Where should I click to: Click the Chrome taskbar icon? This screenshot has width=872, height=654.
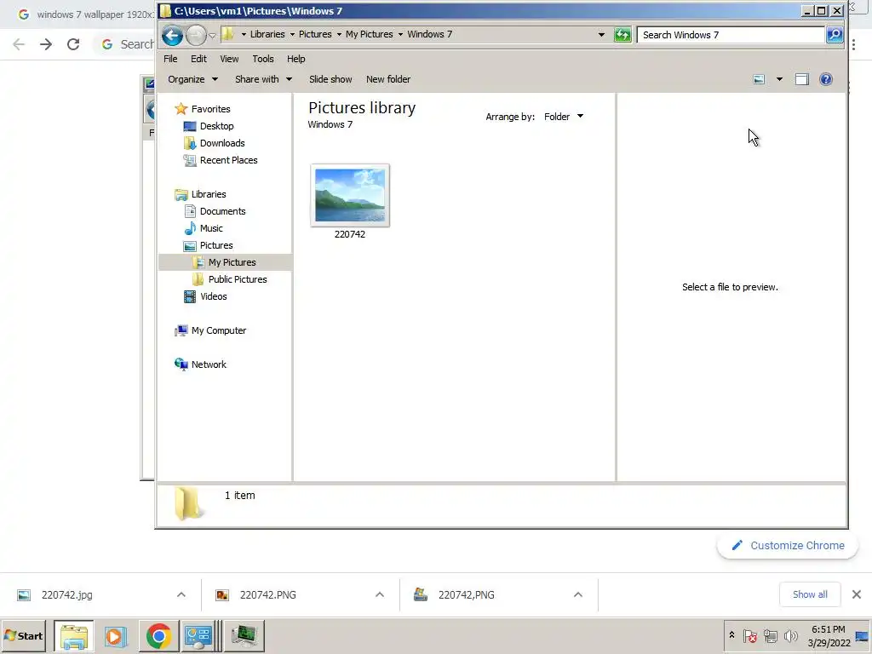point(158,636)
